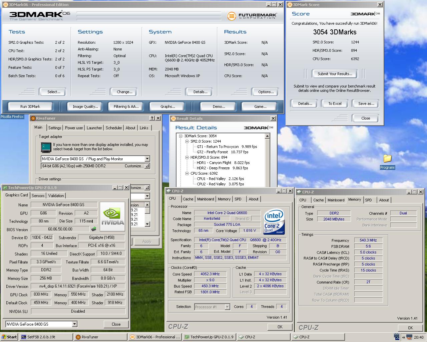
Task: Click the RivaTuner question mark help button
Action: pos(152,118)
